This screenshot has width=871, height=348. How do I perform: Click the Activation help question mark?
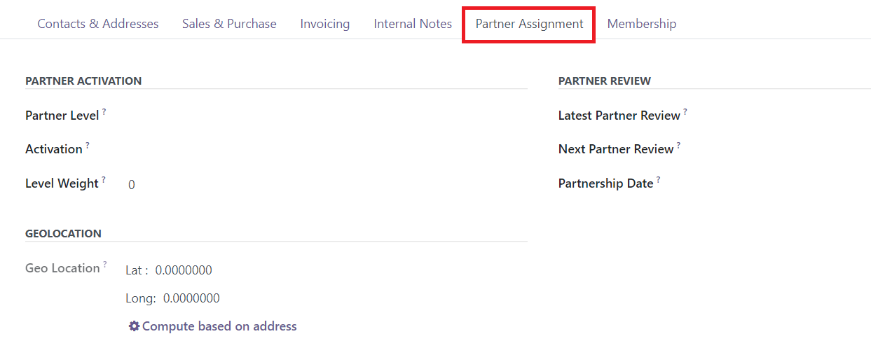tap(88, 145)
